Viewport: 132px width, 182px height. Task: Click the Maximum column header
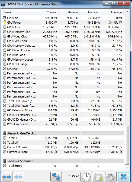(x=91, y=12)
